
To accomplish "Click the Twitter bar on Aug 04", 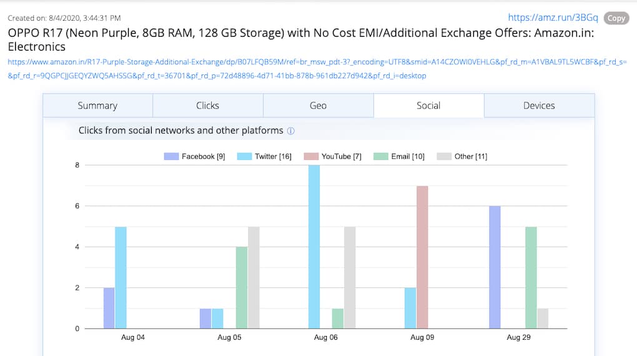I will pos(121,277).
